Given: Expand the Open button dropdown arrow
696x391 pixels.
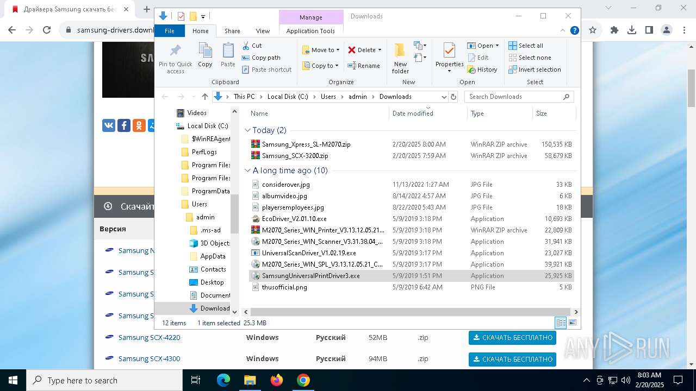Looking at the screenshot, I should (x=497, y=46).
